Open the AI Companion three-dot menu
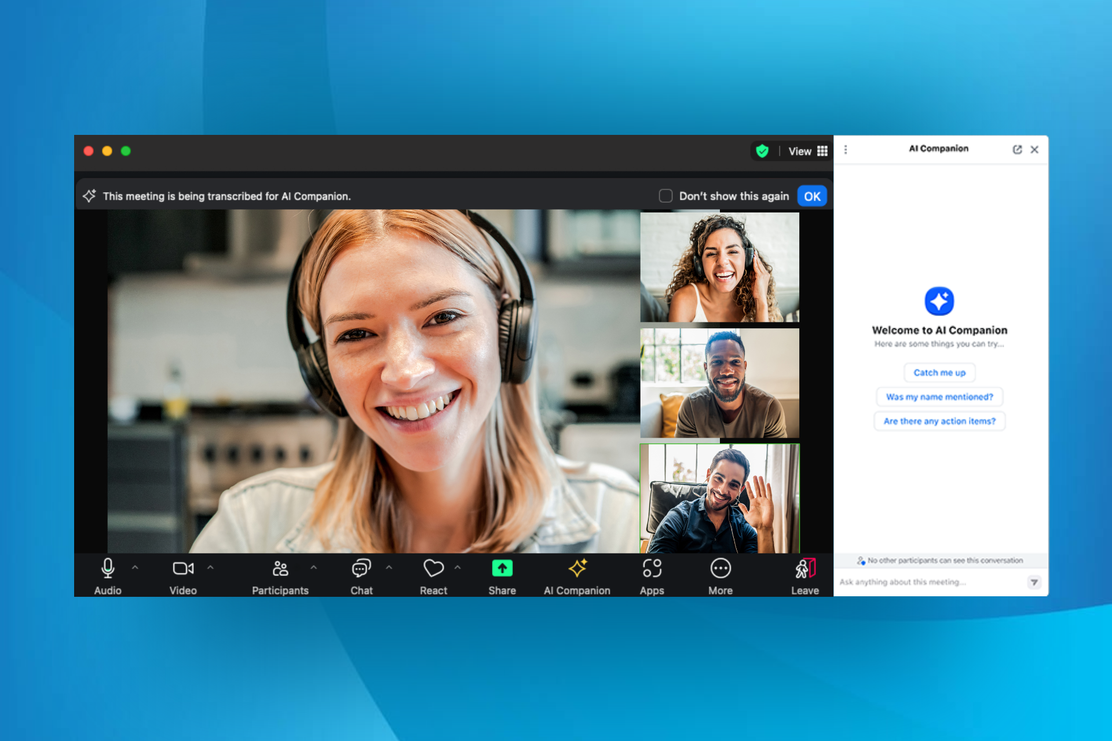This screenshot has width=1112, height=741. click(846, 149)
